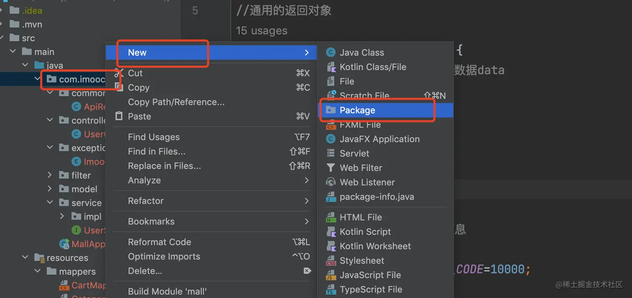Select Reformat Code menu entry
Screen dimensions: 632x298
point(159,242)
